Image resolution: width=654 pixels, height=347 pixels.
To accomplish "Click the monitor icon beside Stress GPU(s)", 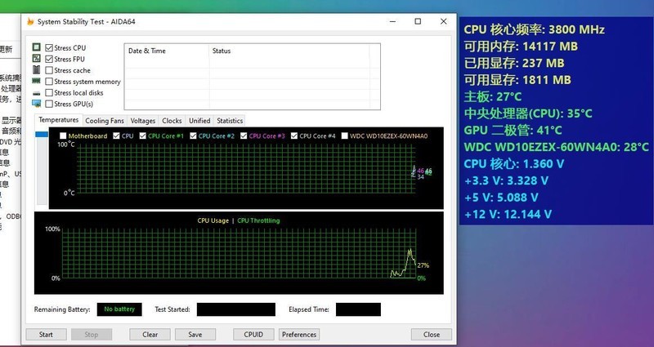I will pyautogui.click(x=36, y=104).
